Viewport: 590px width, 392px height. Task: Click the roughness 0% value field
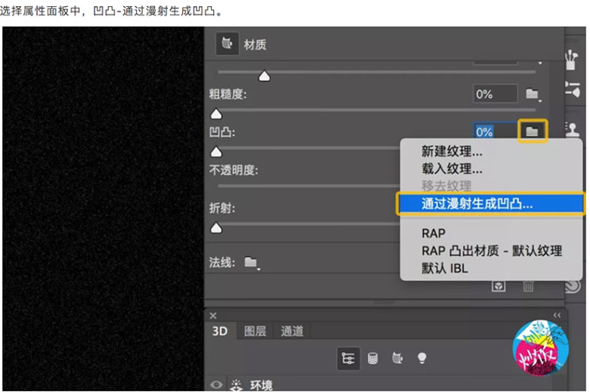pos(495,94)
